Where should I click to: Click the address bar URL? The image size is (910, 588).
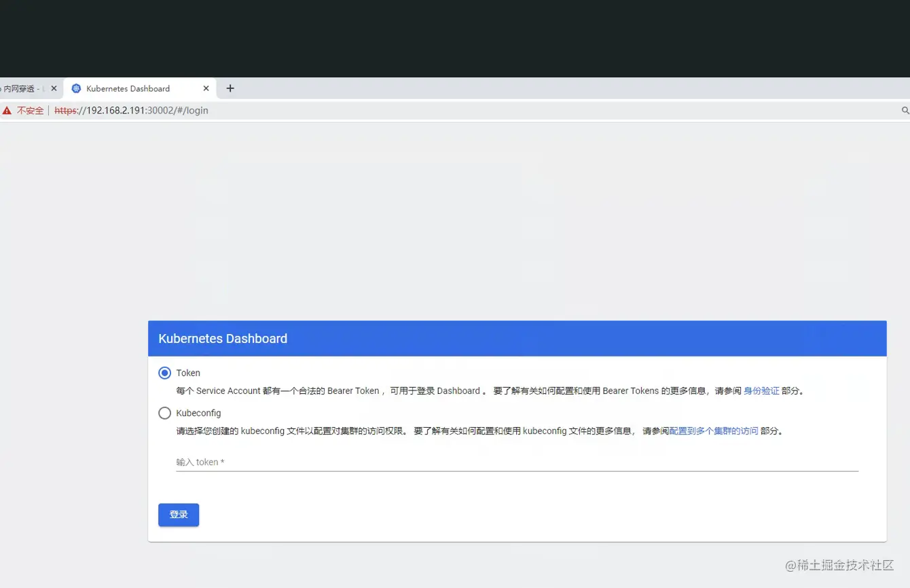131,110
